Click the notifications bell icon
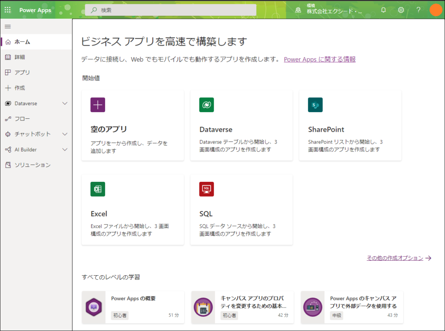Image resolution: width=445 pixels, height=331 pixels. point(383,10)
